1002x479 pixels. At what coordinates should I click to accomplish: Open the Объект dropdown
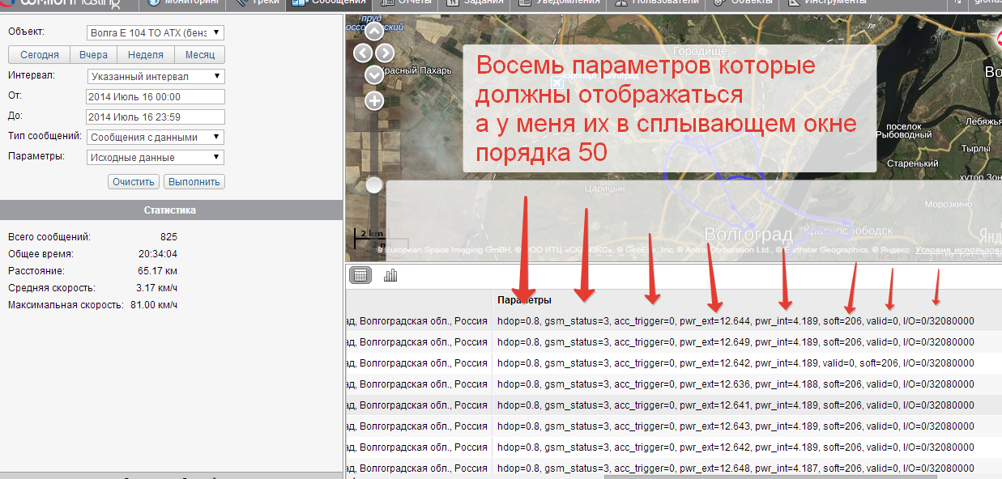tap(156, 33)
